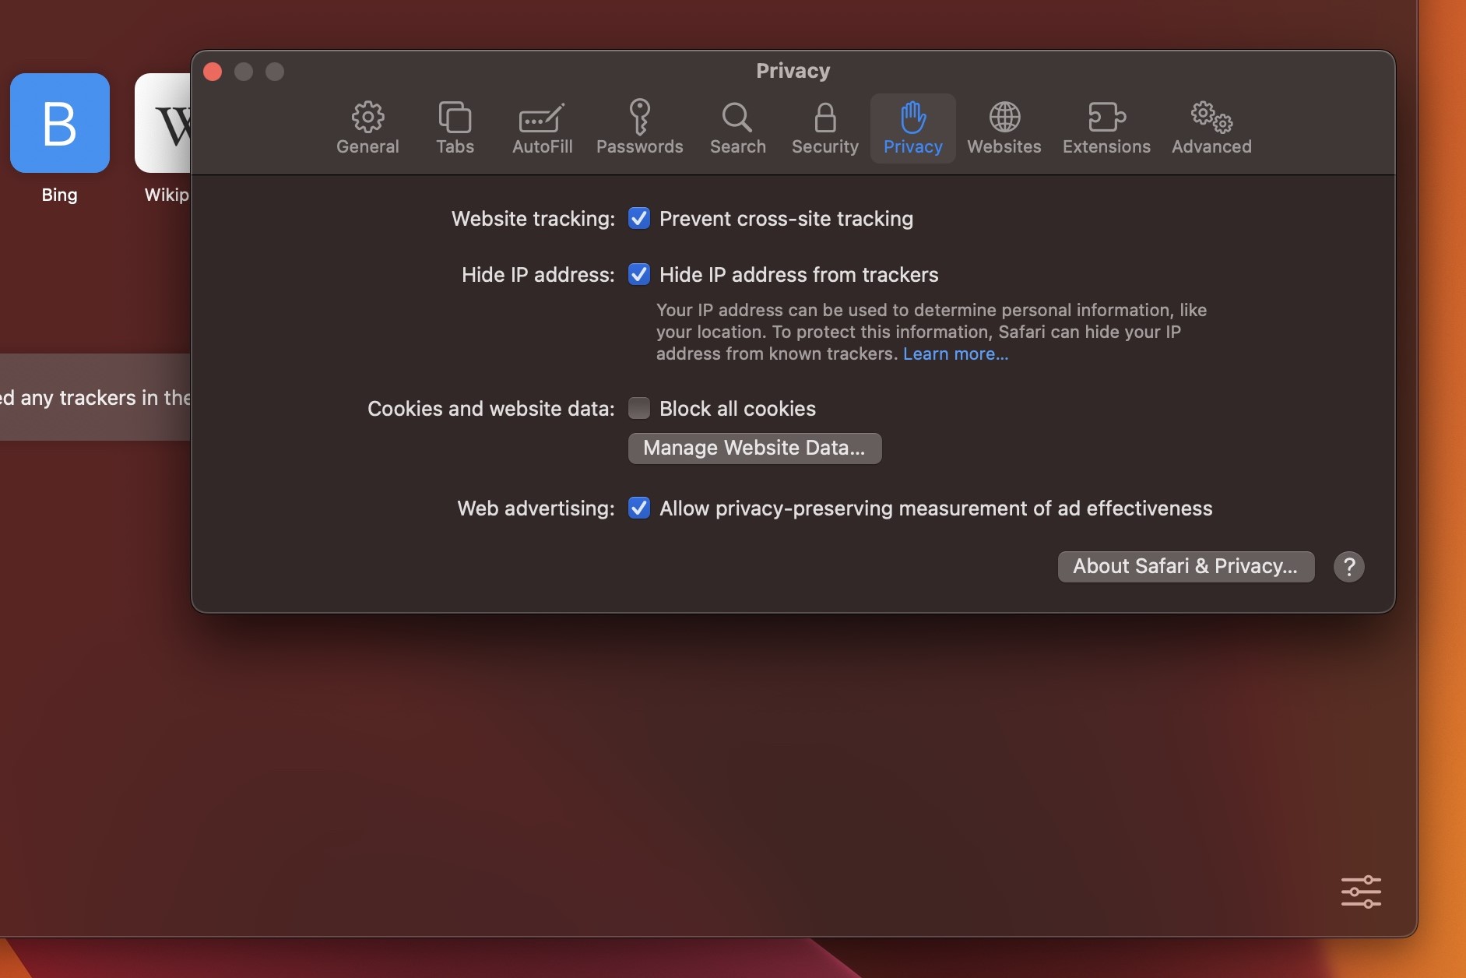Open the Bing favorite tile
Viewport: 1466px width, 978px height.
point(60,124)
